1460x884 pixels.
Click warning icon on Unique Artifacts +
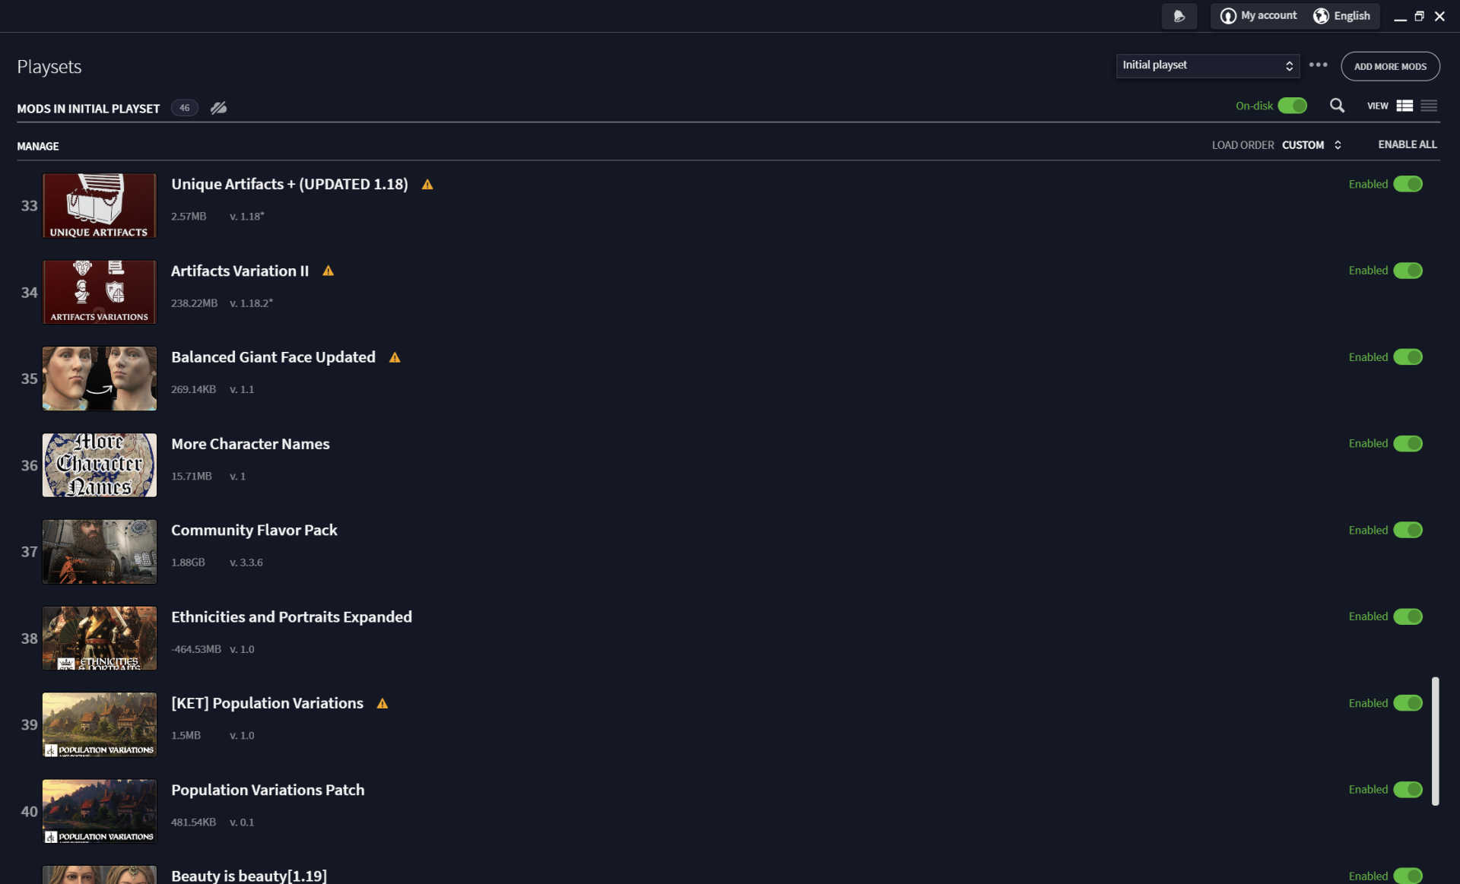pyautogui.click(x=427, y=185)
